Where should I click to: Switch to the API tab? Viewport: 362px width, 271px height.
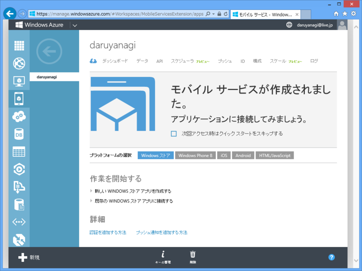coord(160,61)
